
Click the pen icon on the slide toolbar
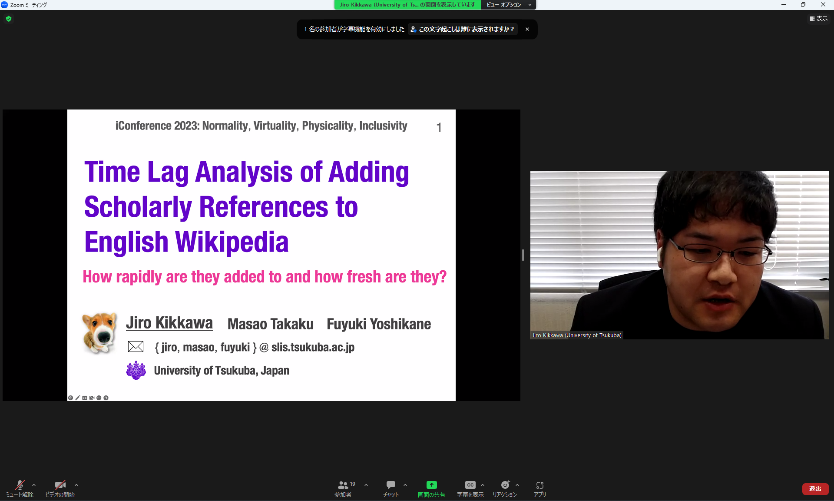[78, 398]
